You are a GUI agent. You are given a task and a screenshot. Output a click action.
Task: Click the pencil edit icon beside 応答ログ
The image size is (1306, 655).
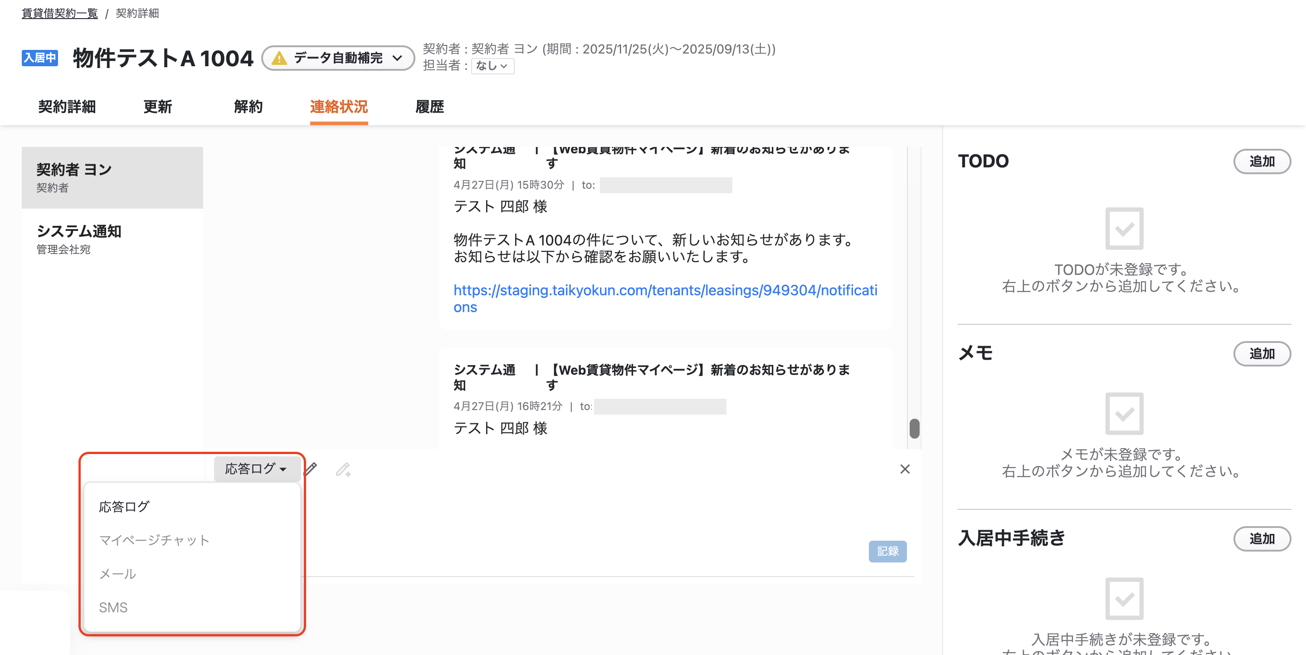pos(311,469)
